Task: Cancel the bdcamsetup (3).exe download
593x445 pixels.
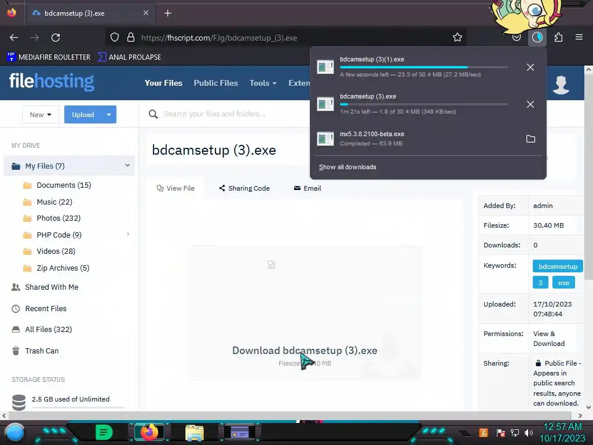Action: tap(530, 104)
